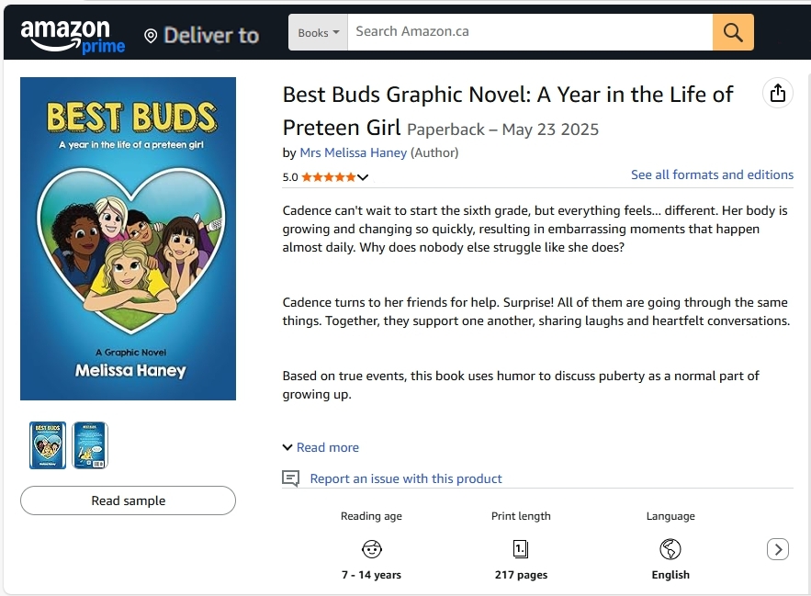Click the large Best Buds cover image
Viewport: 811px width, 596px height.
pyautogui.click(x=129, y=239)
